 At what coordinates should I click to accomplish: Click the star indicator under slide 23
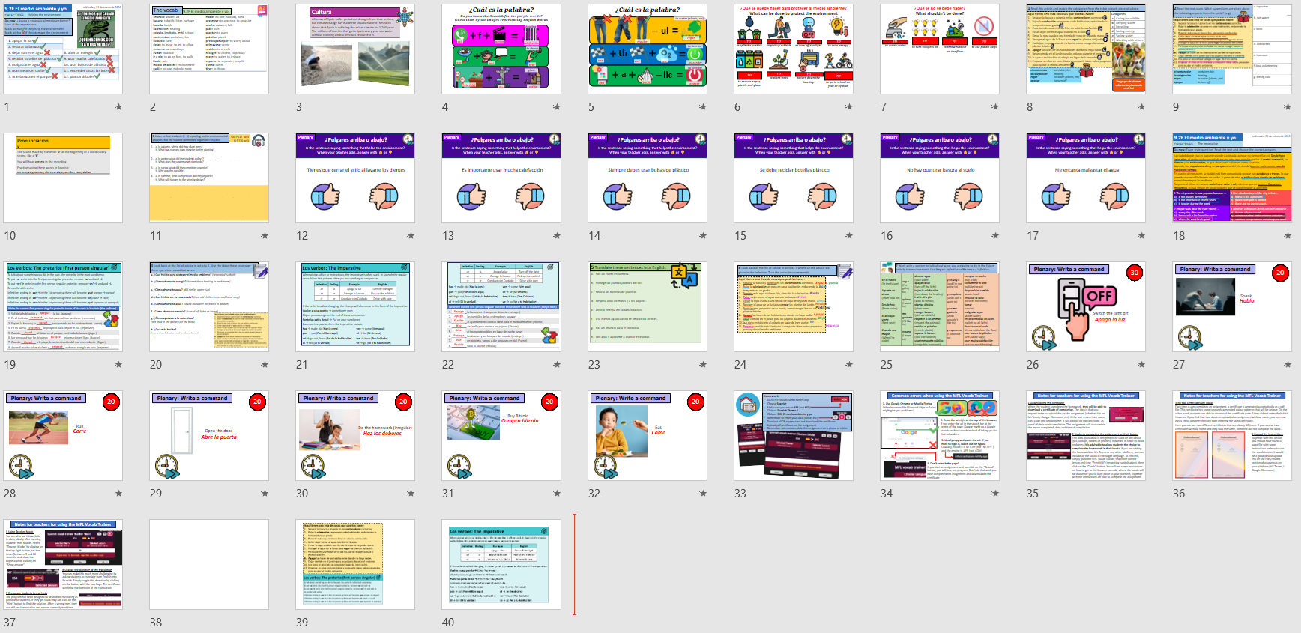[702, 365]
